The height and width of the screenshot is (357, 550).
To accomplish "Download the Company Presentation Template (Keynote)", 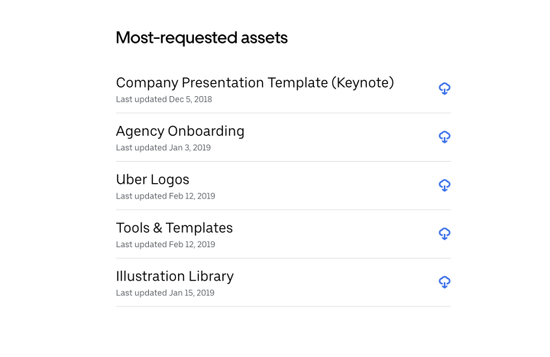I will [445, 88].
